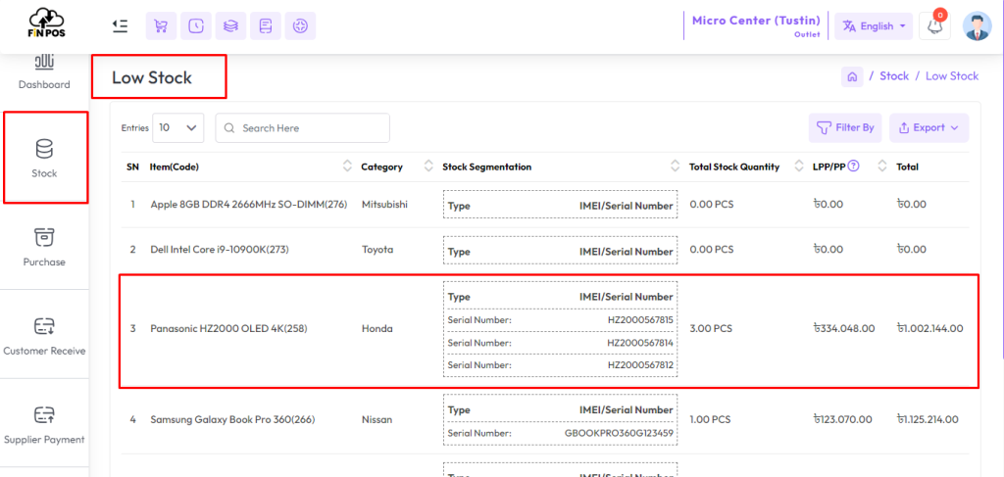The image size is (1004, 477).
Task: Open the Entries per page dropdown
Action: coord(178,128)
